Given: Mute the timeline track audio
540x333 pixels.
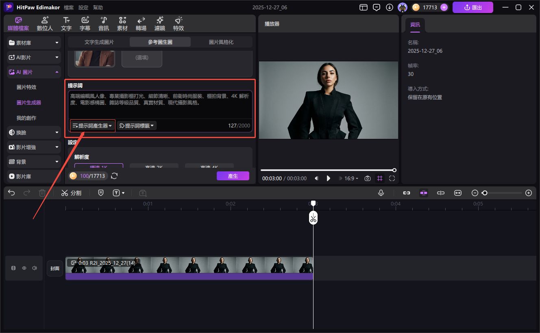Looking at the screenshot, I should (35, 268).
